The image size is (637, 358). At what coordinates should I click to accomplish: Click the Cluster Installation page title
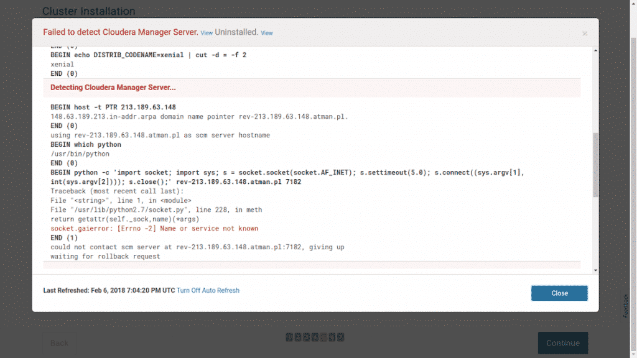pos(88,11)
